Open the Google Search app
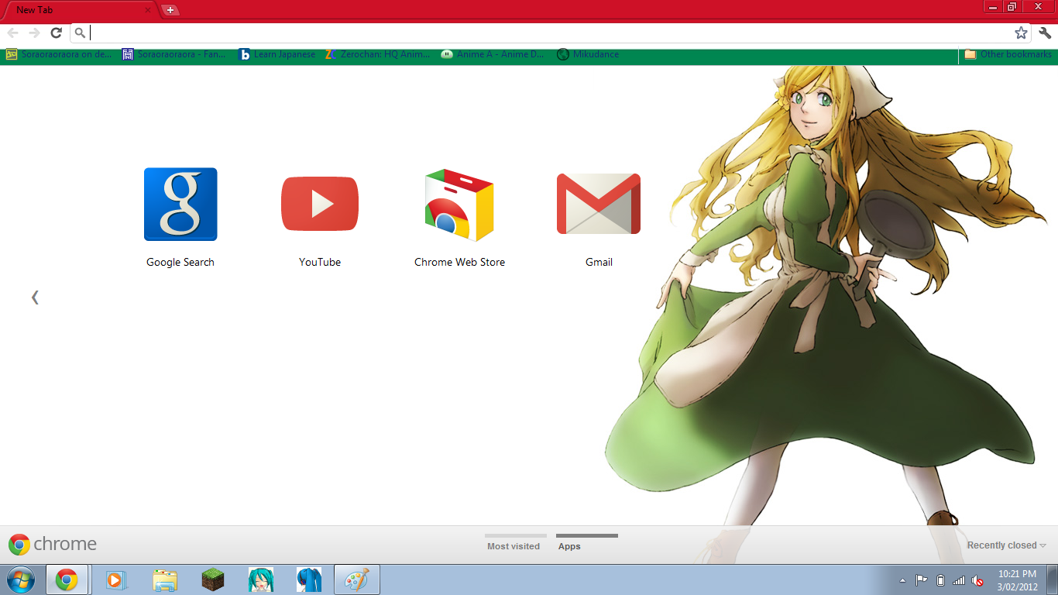 point(180,204)
